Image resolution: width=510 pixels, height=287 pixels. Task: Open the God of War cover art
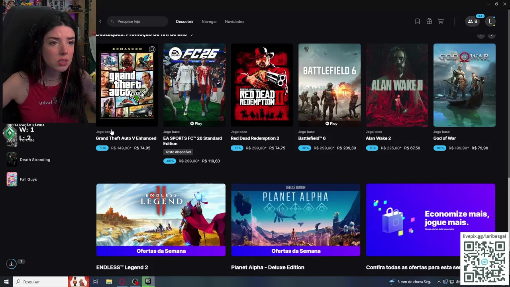tap(465, 85)
